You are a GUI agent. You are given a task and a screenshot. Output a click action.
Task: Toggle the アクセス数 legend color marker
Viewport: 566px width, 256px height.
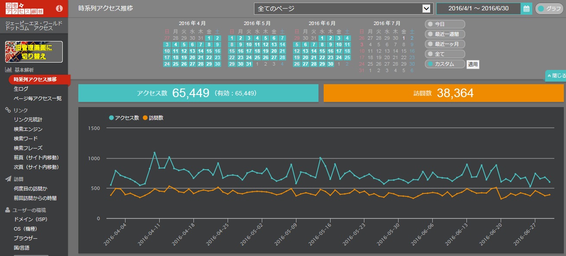tap(112, 117)
